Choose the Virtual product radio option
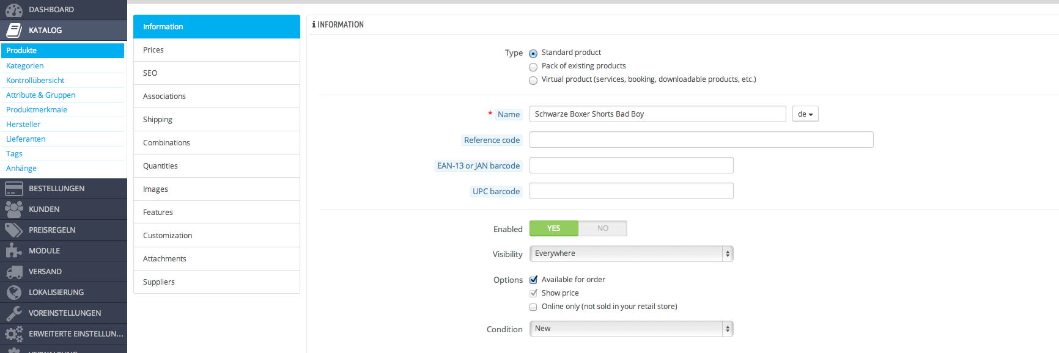1059x353 pixels. (x=533, y=81)
